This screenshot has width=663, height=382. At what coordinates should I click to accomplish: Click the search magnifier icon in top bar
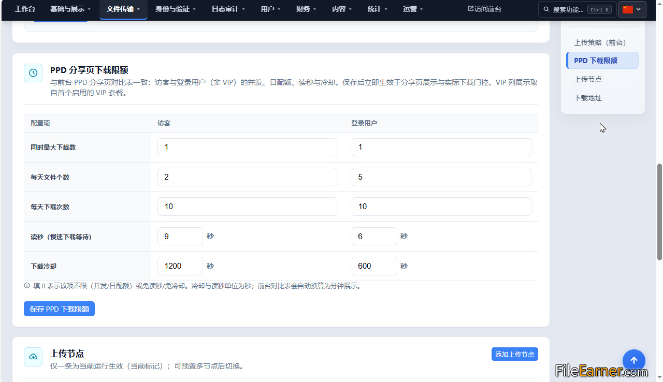pyautogui.click(x=547, y=9)
